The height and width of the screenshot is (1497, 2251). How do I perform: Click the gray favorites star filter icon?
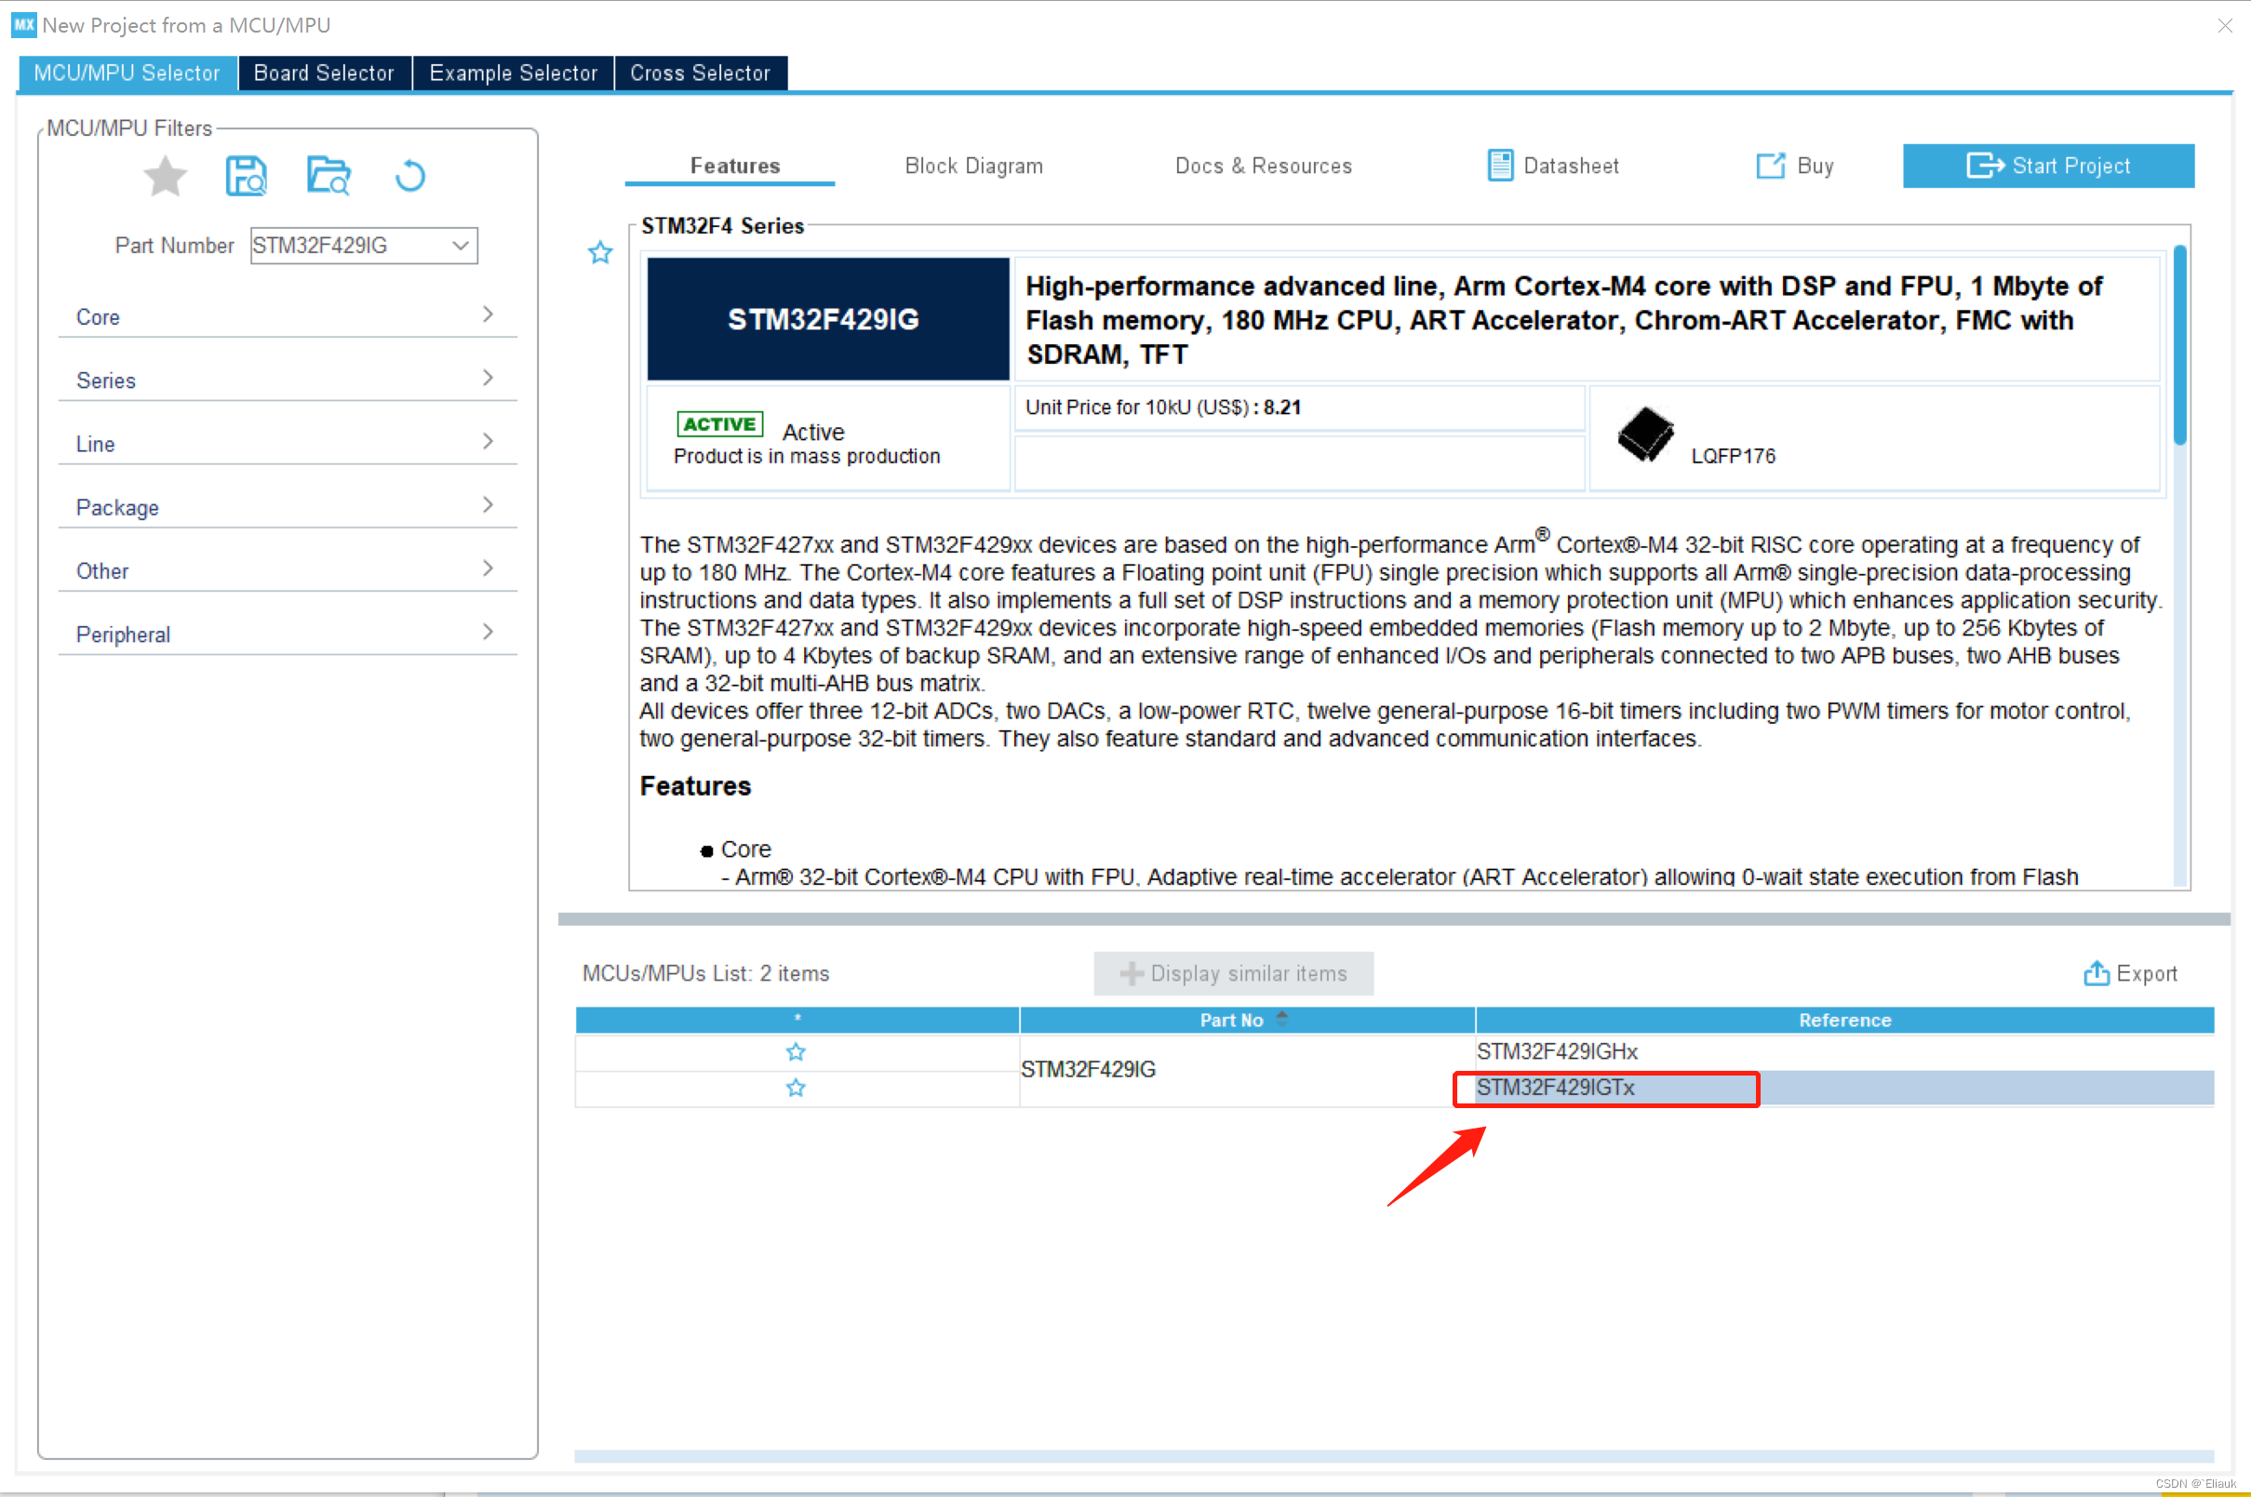[x=165, y=177]
